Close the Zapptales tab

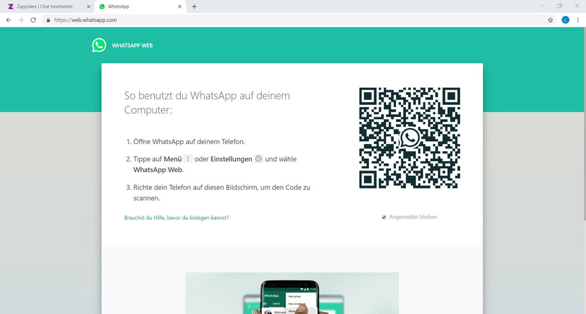pyautogui.click(x=88, y=6)
